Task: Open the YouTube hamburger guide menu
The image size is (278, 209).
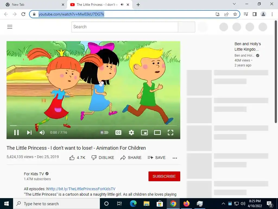Action: tap(10, 27)
